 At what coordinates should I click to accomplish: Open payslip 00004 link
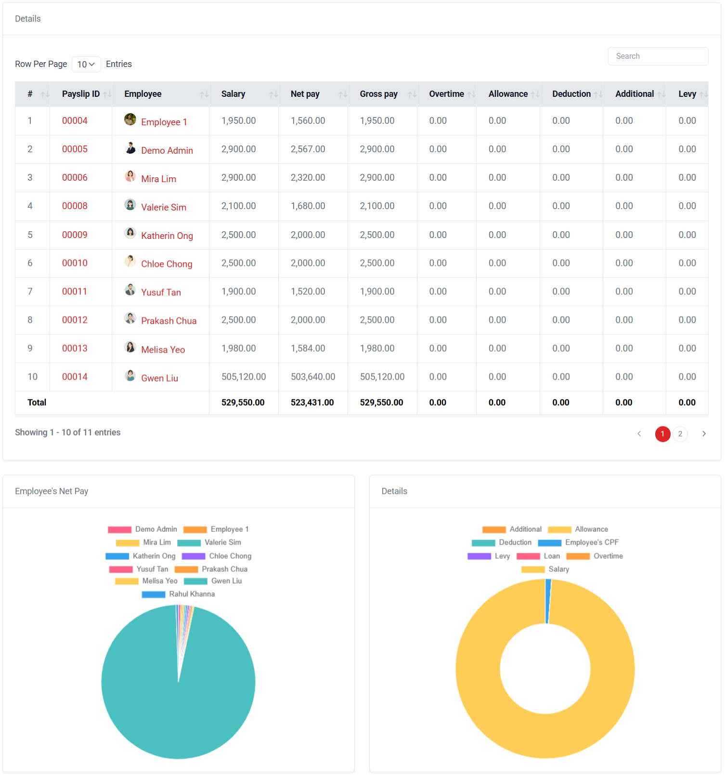[75, 120]
